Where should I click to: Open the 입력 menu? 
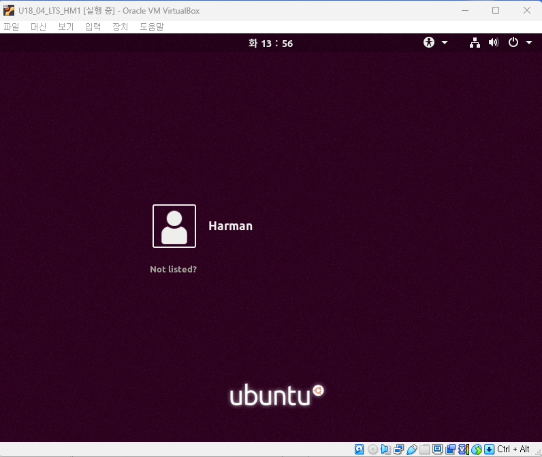[x=93, y=27]
